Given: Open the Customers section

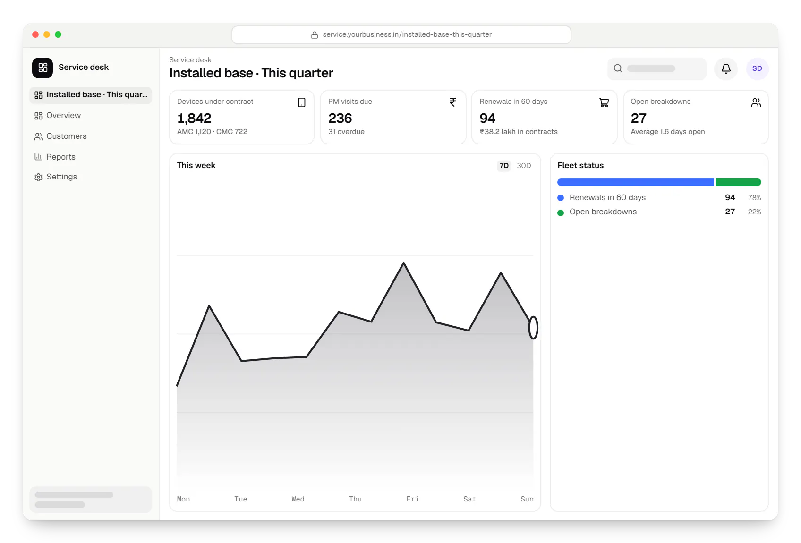Looking at the screenshot, I should (x=91, y=136).
